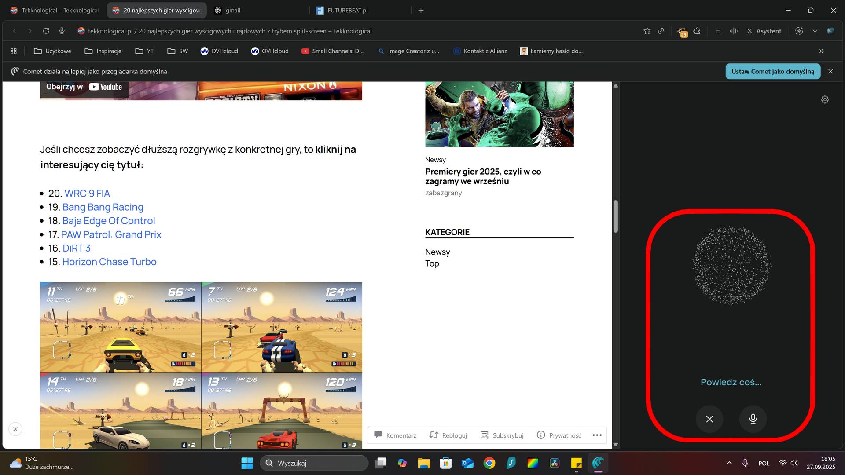The width and height of the screenshot is (845, 475).
Task: Click the page vertical scrollbar thumb
Action: [x=615, y=216]
